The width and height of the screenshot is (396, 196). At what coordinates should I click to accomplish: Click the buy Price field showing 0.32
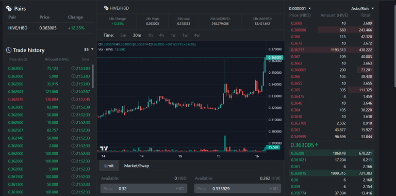pyautogui.click(x=144, y=189)
